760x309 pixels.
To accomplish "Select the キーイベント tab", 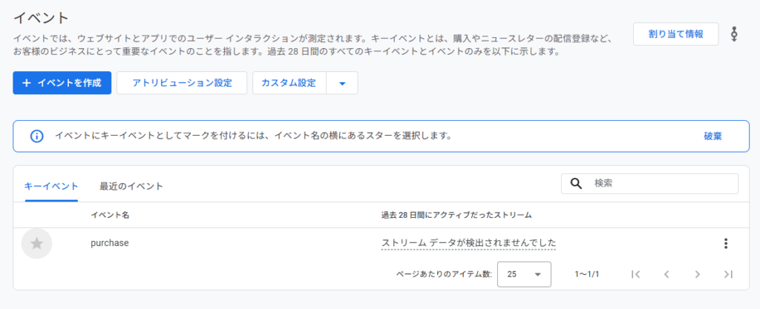I will [51, 186].
